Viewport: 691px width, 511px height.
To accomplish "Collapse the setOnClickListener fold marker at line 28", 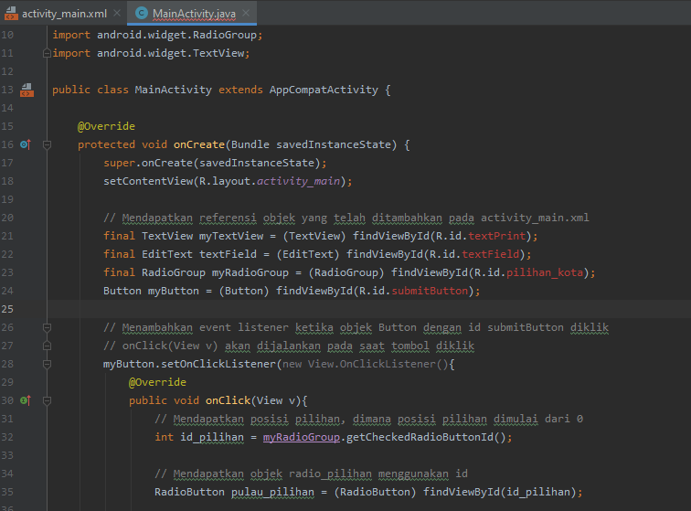I will pyautogui.click(x=47, y=364).
